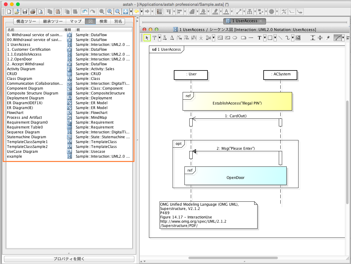Image resolution: width=351 pixels, height=264 pixels.
Task: Select the Synchronous Message arrow tool
Action: pyautogui.click(x=165, y=38)
